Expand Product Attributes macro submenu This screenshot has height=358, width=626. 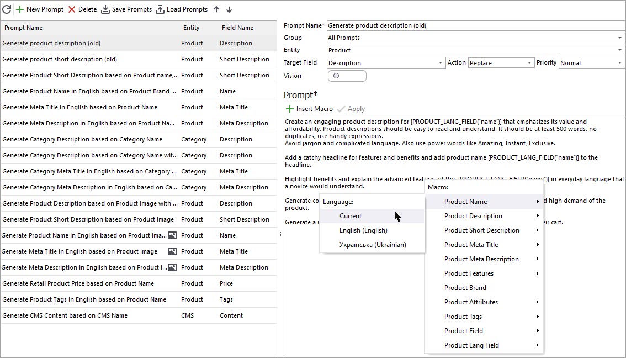coord(484,302)
